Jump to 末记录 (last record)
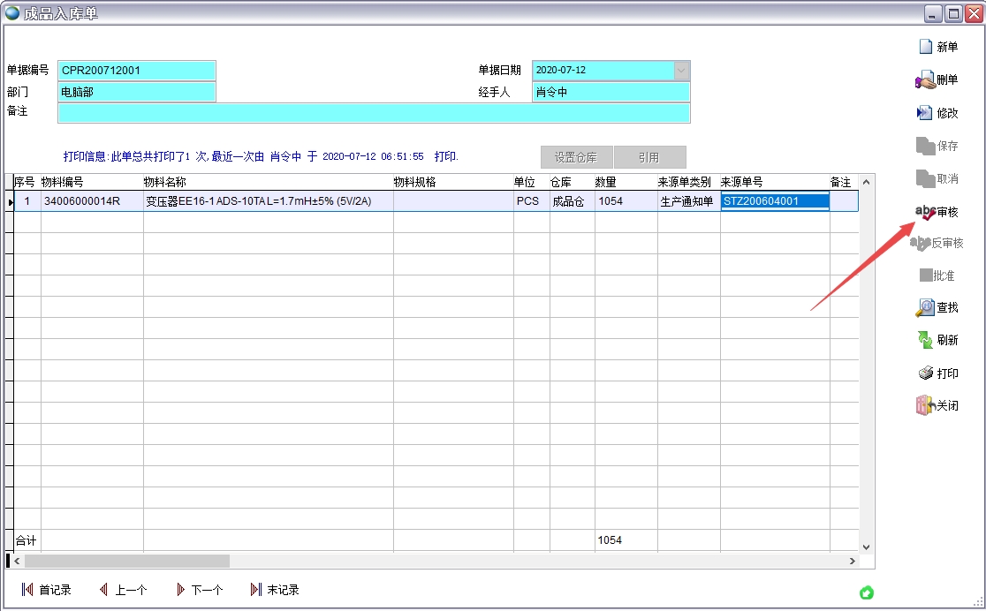 256,590
